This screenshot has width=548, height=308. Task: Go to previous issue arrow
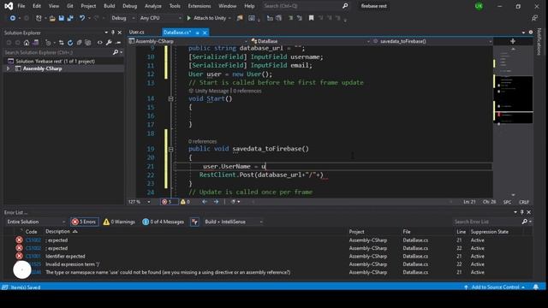[x=205, y=202]
